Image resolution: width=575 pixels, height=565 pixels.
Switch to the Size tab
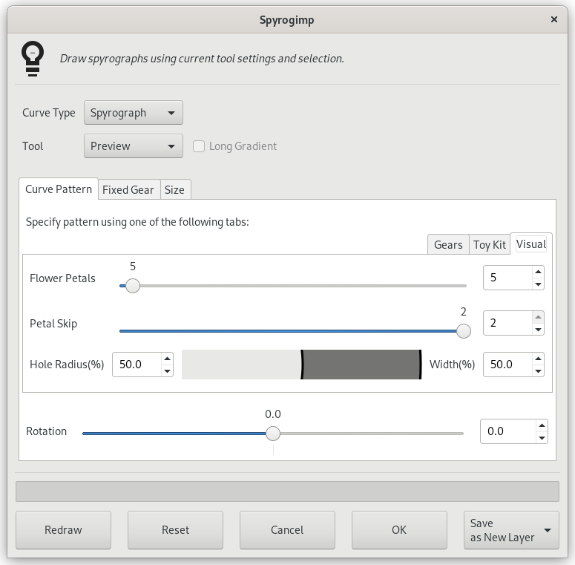click(174, 190)
